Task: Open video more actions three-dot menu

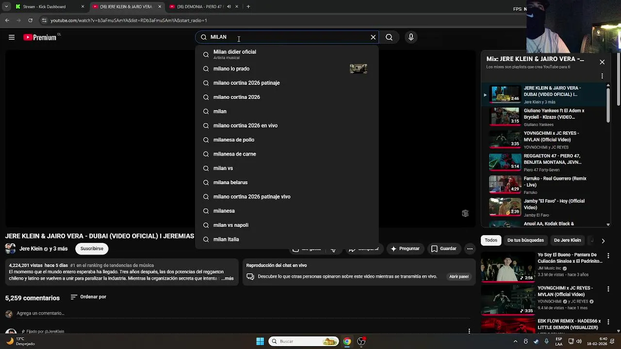Action: point(470,249)
